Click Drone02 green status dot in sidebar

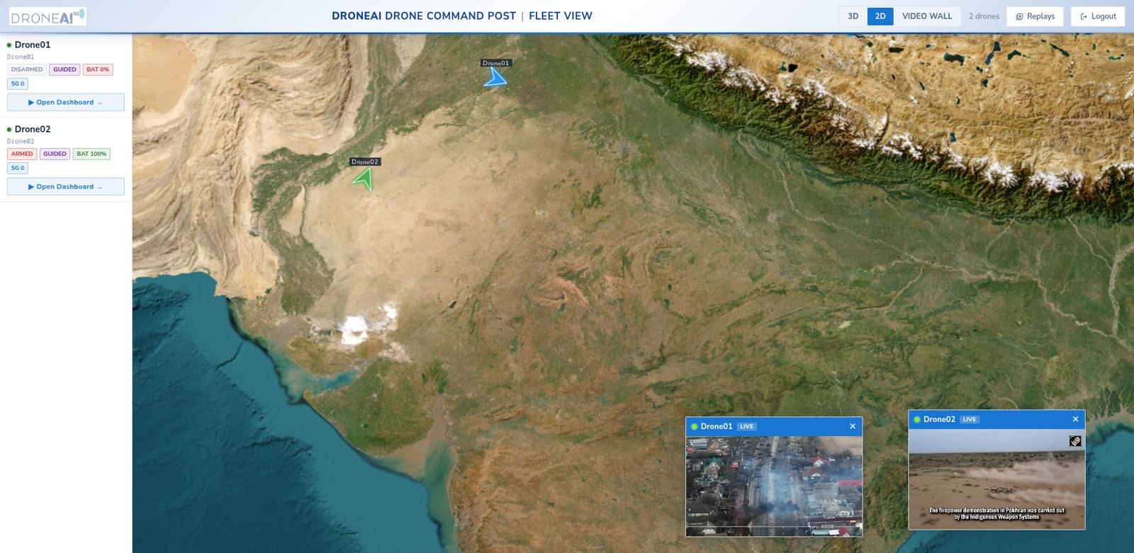pyautogui.click(x=9, y=130)
